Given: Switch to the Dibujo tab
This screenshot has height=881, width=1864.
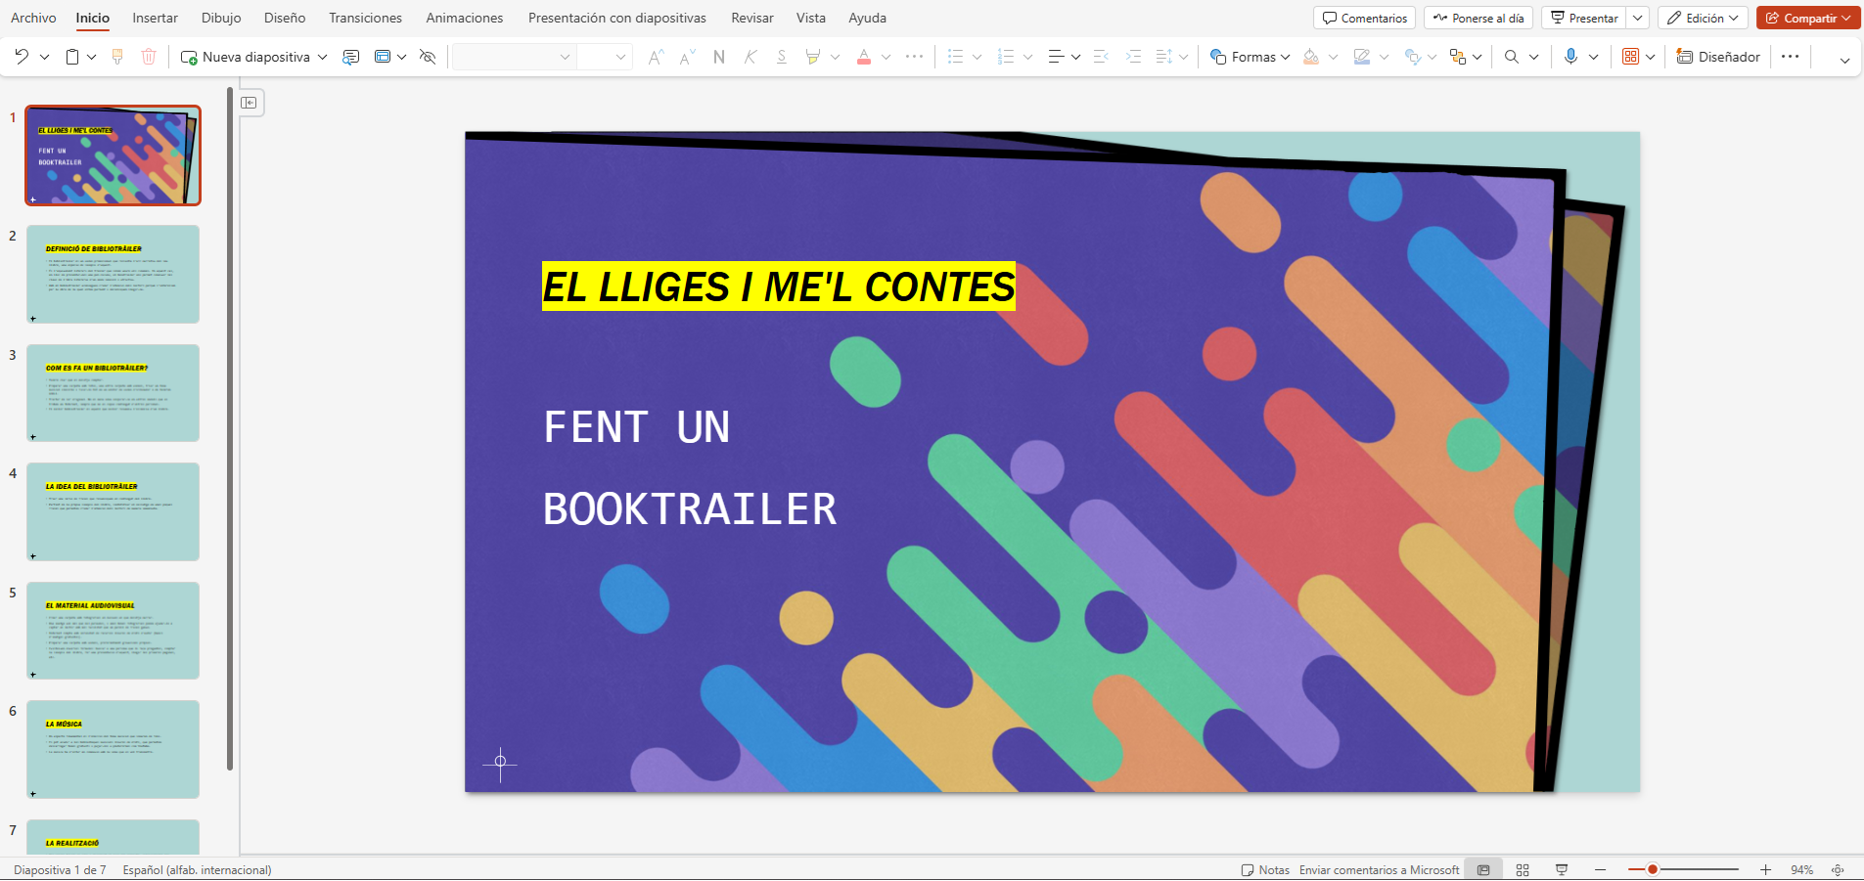Looking at the screenshot, I should (x=221, y=18).
